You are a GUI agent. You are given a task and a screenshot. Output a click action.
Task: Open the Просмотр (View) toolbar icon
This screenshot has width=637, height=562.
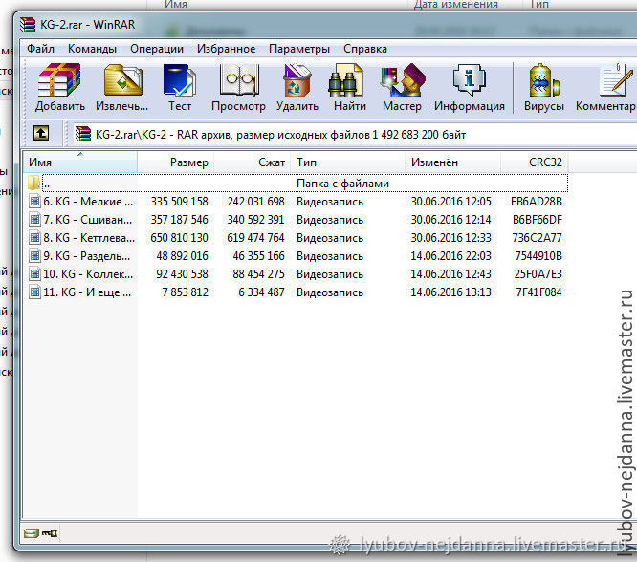tap(238, 80)
